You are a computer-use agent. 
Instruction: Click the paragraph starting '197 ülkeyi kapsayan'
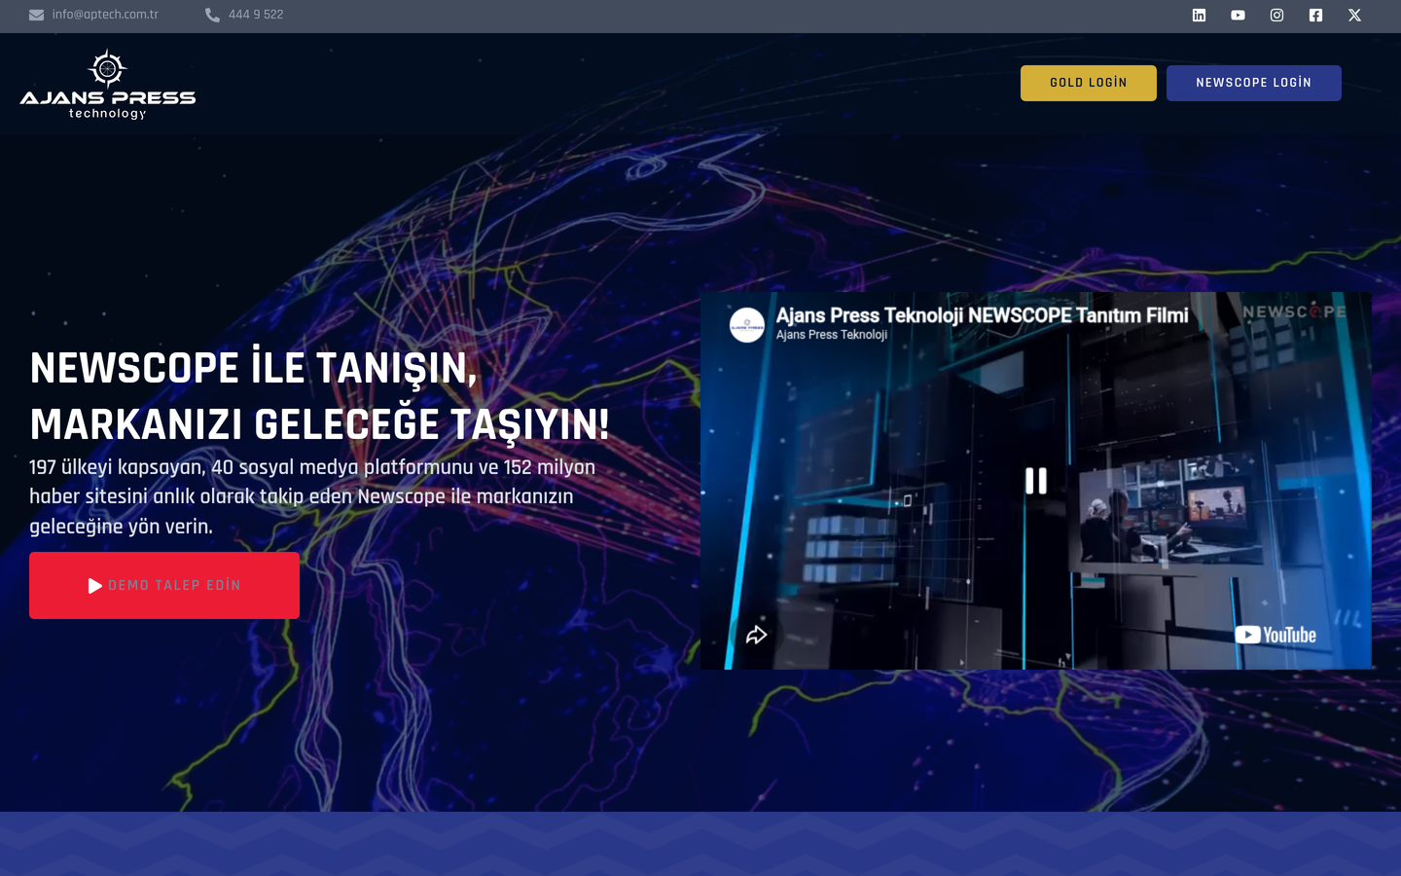[x=312, y=496]
